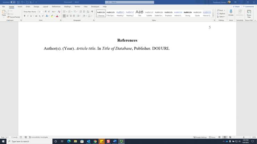Sort the selected text
This screenshot has width=257, height=144.
(x=88, y=12)
